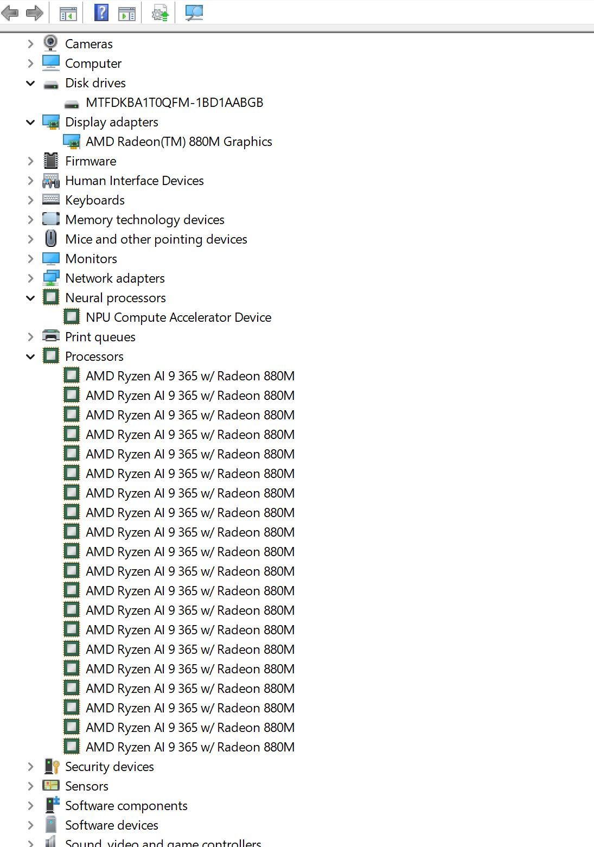594x847 pixels.
Task: Expand the Monitors category chevron
Action: pos(30,259)
